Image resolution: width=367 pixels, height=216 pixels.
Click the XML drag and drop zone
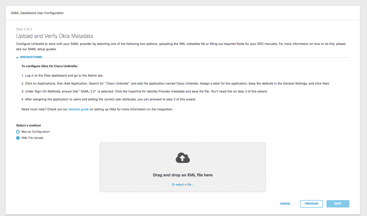[x=183, y=167]
